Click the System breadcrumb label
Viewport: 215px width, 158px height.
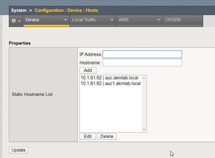[19, 10]
